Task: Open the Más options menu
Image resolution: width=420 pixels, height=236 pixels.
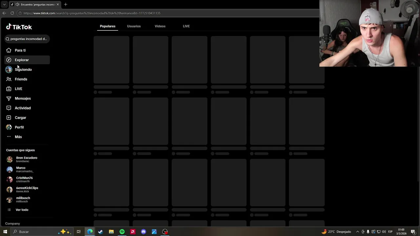Action: coord(27,137)
